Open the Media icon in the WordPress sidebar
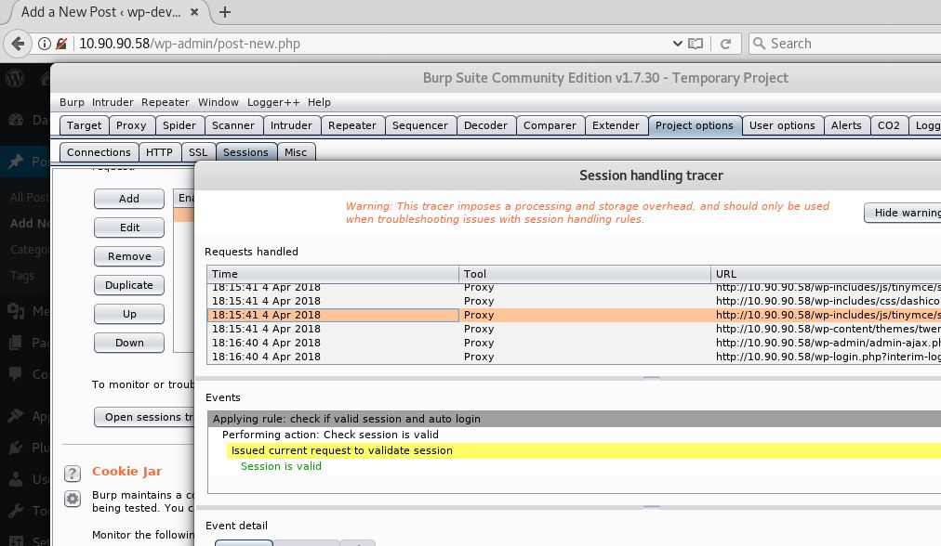 (x=16, y=311)
